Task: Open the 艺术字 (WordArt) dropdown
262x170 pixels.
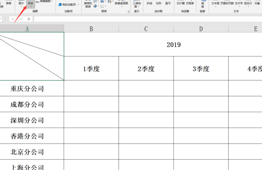Action: (239, 4)
